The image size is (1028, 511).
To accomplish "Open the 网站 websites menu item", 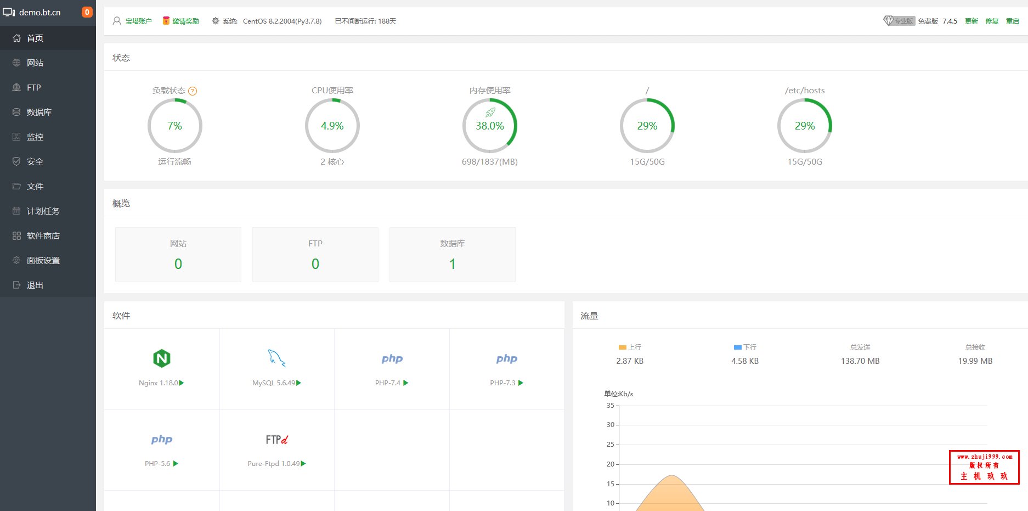I will tap(48, 63).
